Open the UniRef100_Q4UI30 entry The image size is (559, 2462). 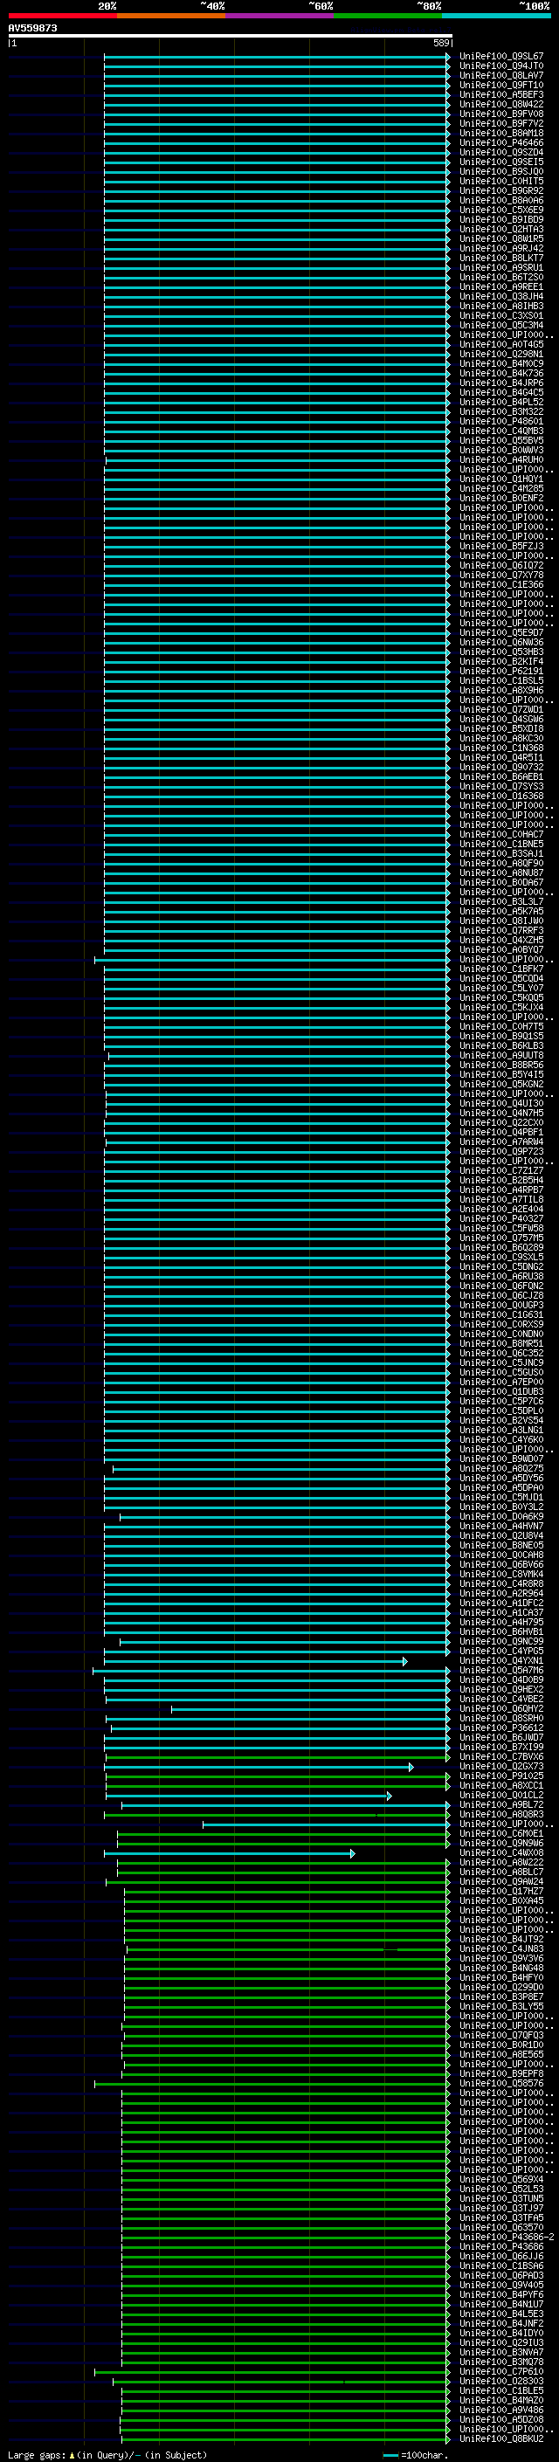pyautogui.click(x=501, y=1104)
